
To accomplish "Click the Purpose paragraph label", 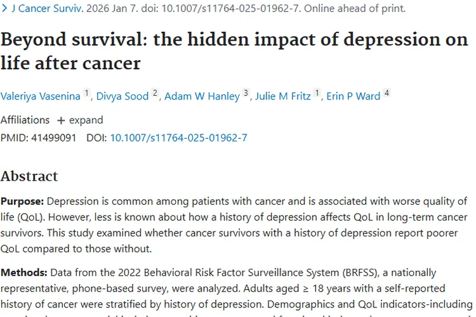I will tap(22, 202).
